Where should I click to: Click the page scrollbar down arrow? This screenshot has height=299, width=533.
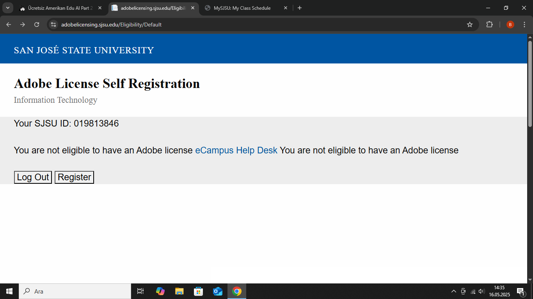click(530, 280)
